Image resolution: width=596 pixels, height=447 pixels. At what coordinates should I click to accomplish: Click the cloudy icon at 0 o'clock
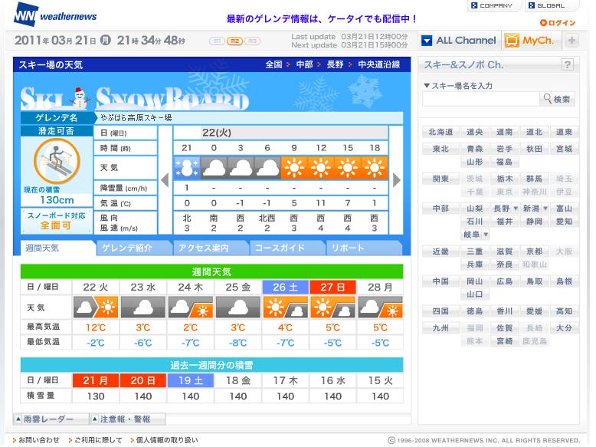click(x=214, y=167)
